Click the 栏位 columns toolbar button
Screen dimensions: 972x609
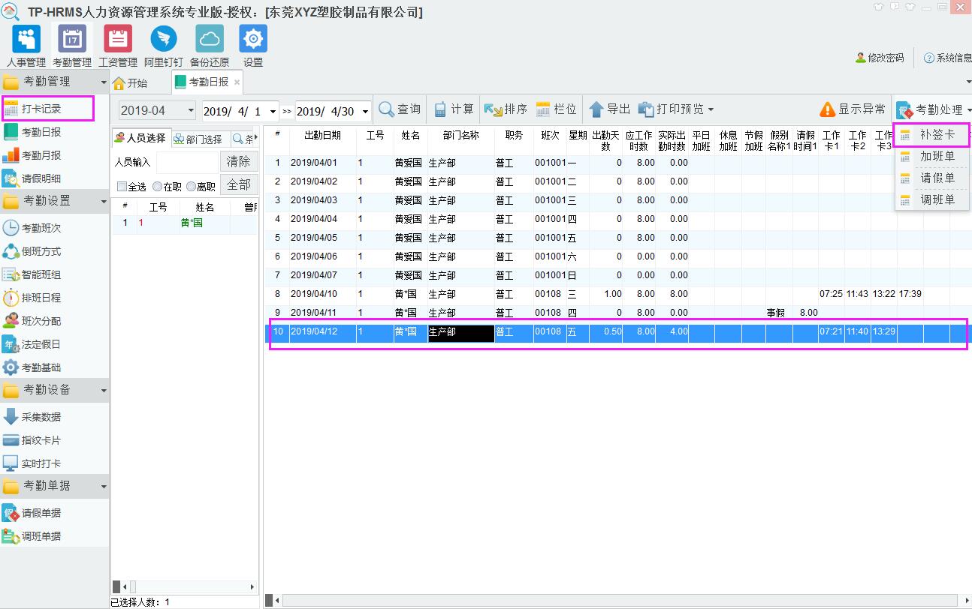(557, 109)
